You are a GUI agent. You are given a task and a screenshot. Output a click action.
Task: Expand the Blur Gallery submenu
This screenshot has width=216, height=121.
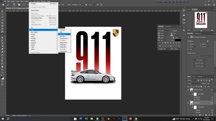(44, 32)
